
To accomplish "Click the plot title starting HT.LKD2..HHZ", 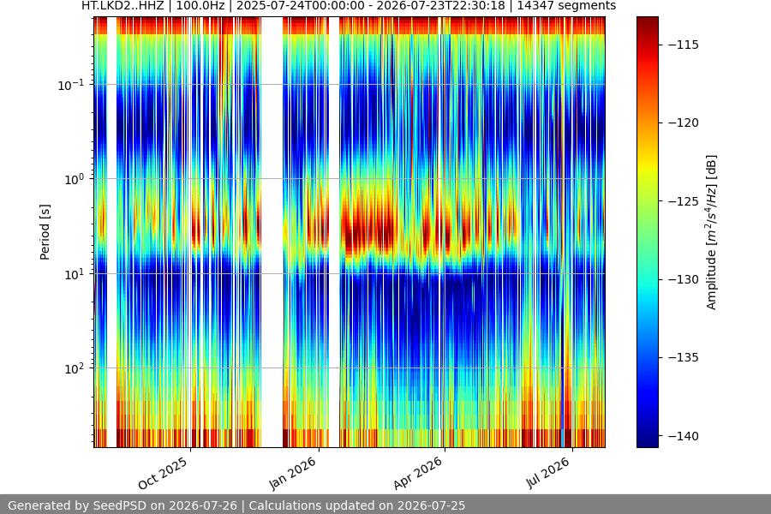I will pyautogui.click(x=349, y=6).
